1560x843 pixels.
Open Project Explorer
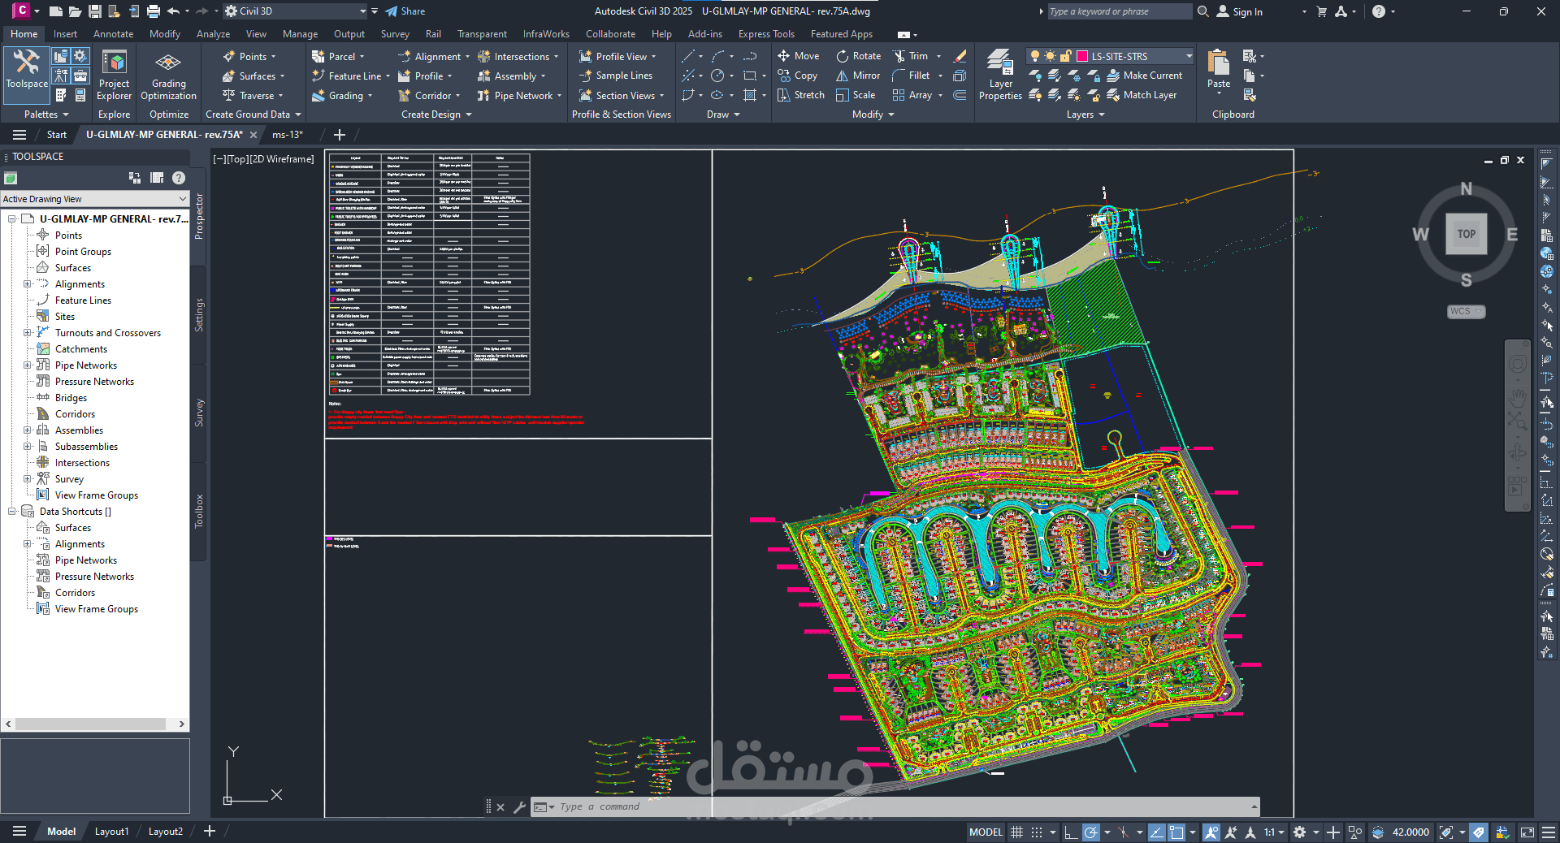tap(114, 76)
